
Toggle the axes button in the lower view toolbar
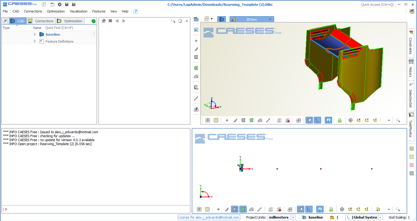pyautogui.click(x=309, y=209)
